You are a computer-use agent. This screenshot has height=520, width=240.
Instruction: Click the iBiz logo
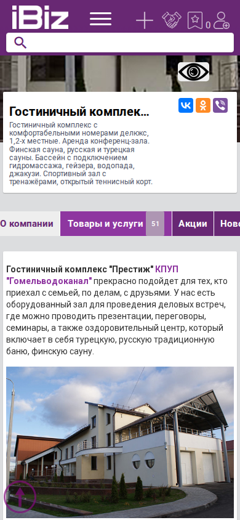(40, 17)
